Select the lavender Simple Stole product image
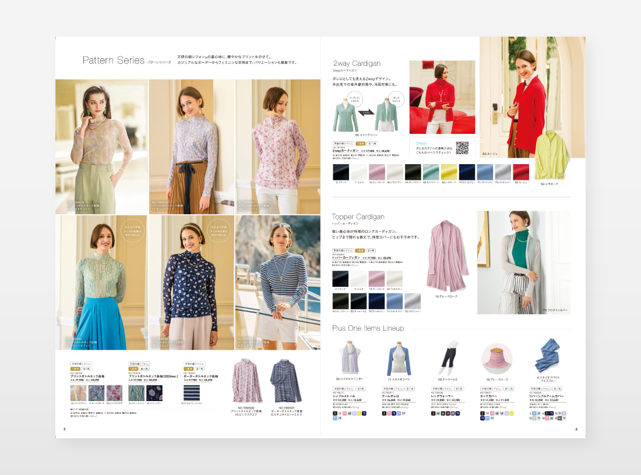Image resolution: width=641 pixels, height=475 pixels. pyautogui.click(x=348, y=357)
